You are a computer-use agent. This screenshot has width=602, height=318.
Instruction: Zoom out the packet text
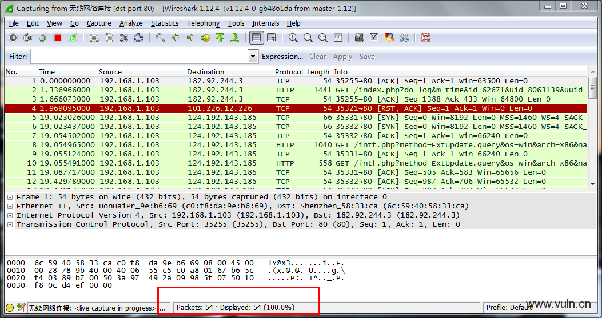pos(308,38)
